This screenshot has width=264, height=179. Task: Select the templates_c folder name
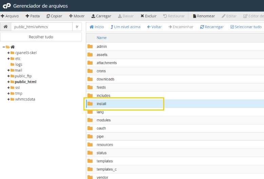(107, 169)
